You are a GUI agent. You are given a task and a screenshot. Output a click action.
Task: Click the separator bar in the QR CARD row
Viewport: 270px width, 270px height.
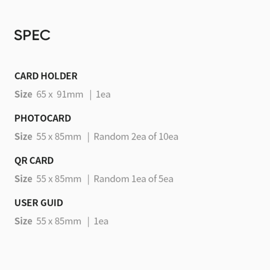88,179
